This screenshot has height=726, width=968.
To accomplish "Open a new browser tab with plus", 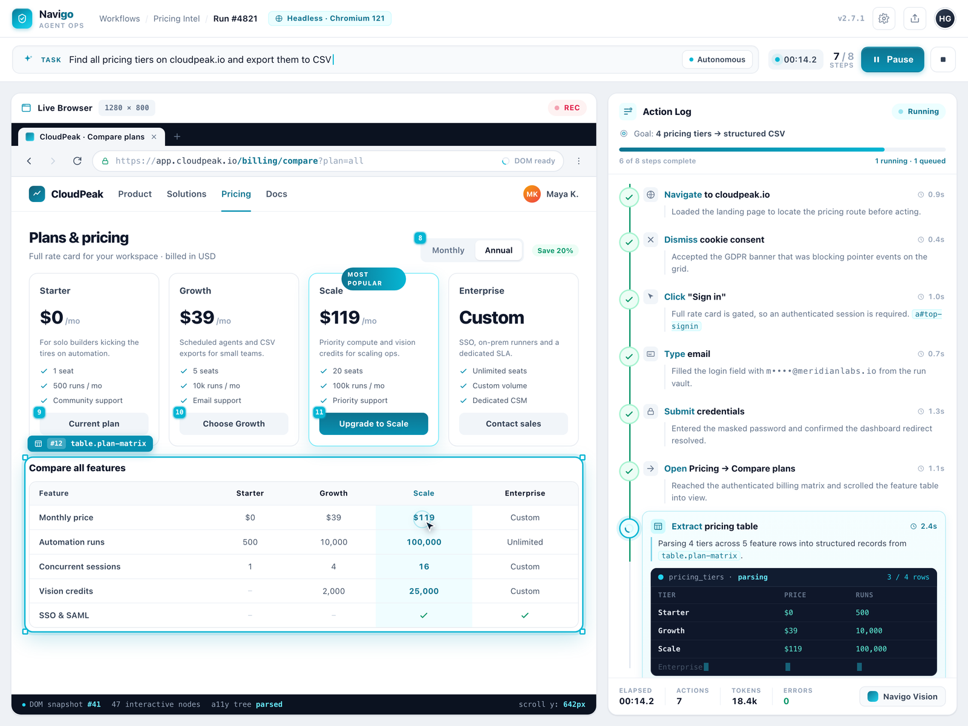I will pos(177,137).
